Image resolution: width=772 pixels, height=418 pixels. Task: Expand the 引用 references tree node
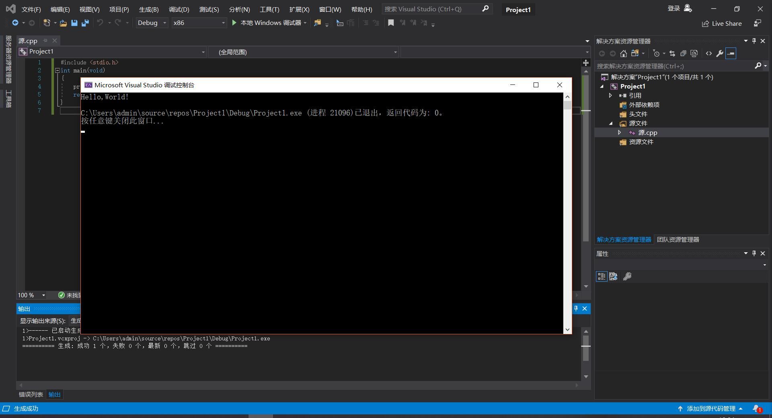pyautogui.click(x=610, y=96)
